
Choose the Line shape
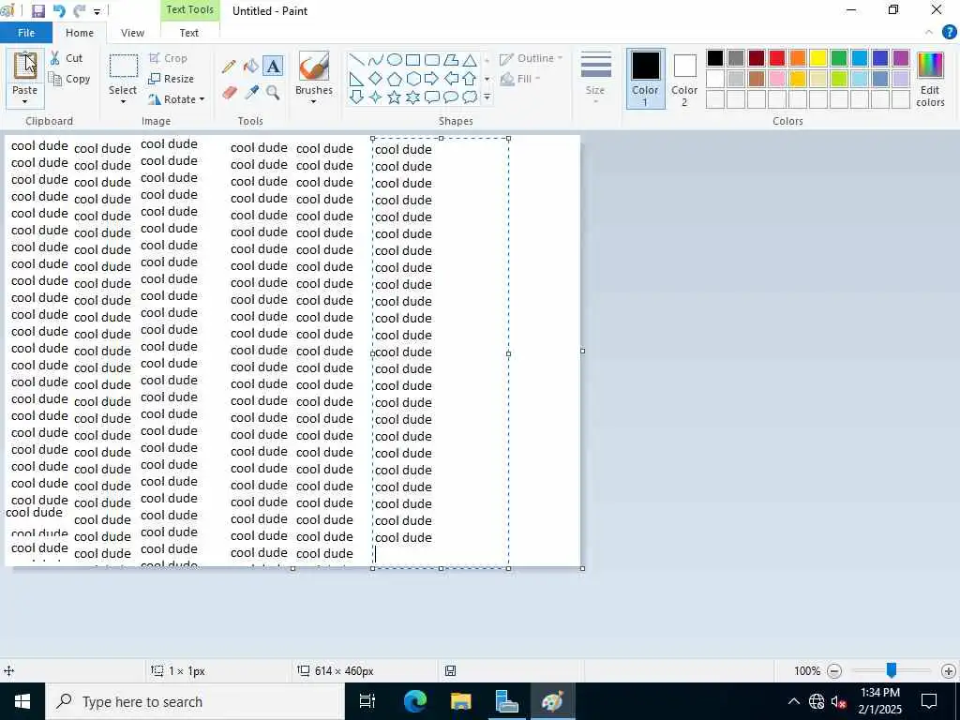[356, 59]
